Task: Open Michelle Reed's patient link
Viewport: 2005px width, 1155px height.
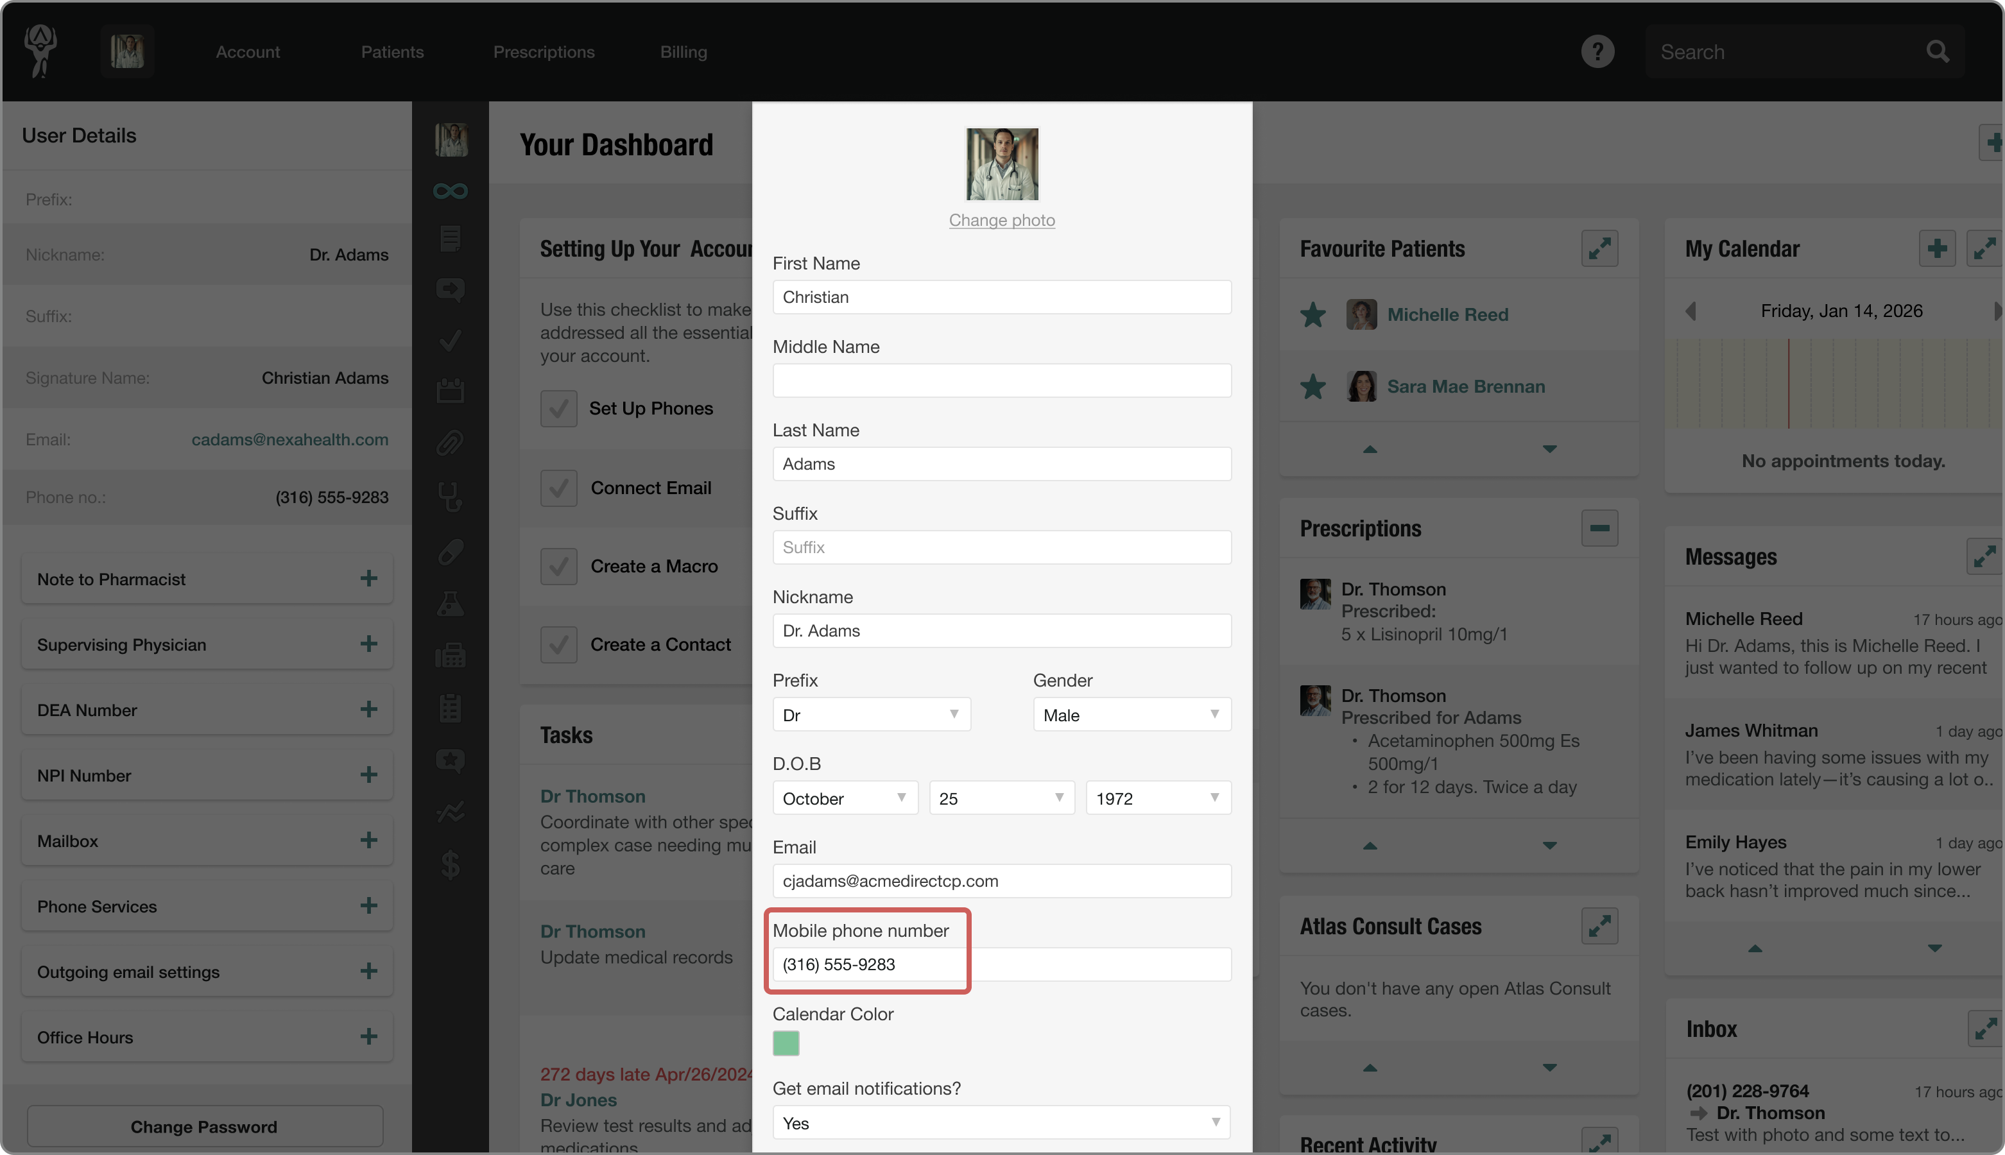Action: coord(1447,315)
